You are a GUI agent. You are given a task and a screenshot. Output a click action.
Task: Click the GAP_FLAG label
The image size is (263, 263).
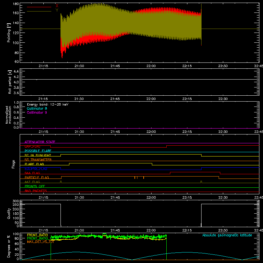click(x=32, y=146)
